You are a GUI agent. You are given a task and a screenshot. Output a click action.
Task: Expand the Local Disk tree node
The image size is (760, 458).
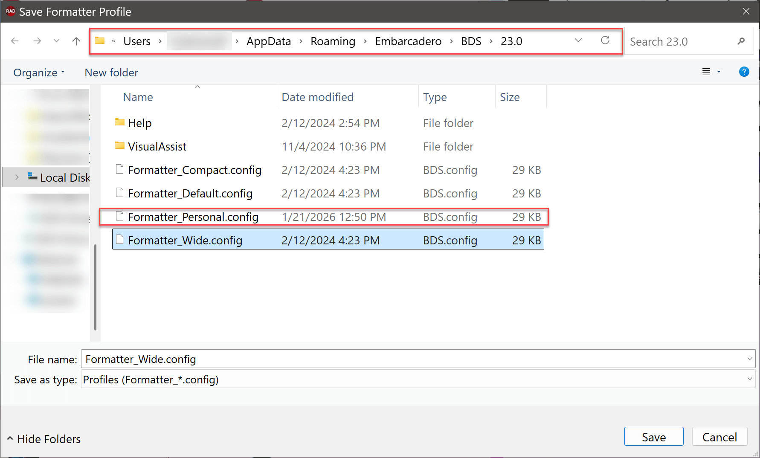[x=17, y=177]
